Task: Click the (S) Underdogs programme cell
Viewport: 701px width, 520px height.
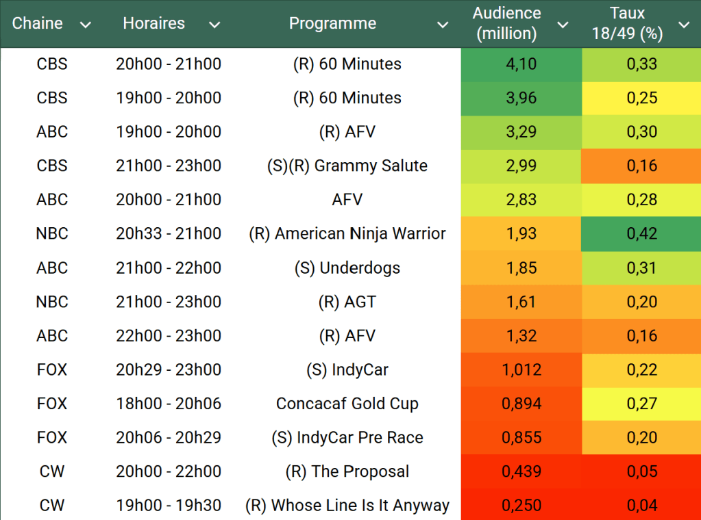Action: coord(347,268)
